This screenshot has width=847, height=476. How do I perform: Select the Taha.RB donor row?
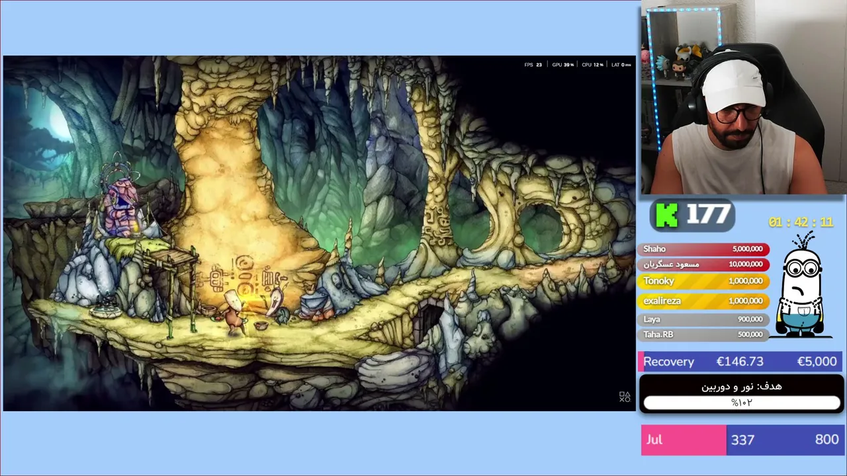click(x=703, y=334)
